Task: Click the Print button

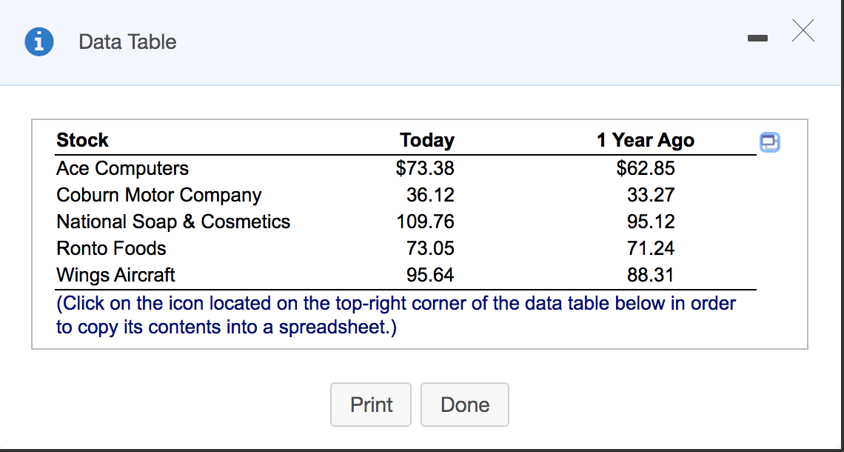Action: click(370, 405)
